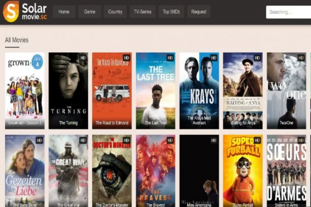The image size is (311, 207).
Task: Click HD badge on The Krays poster
Action: point(214,58)
